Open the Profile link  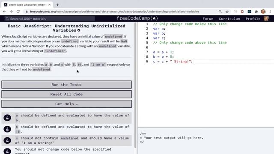[x=253, y=19]
